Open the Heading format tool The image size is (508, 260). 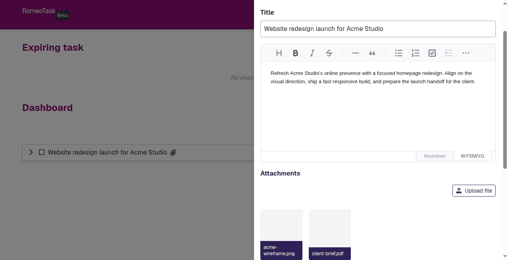pos(279,53)
